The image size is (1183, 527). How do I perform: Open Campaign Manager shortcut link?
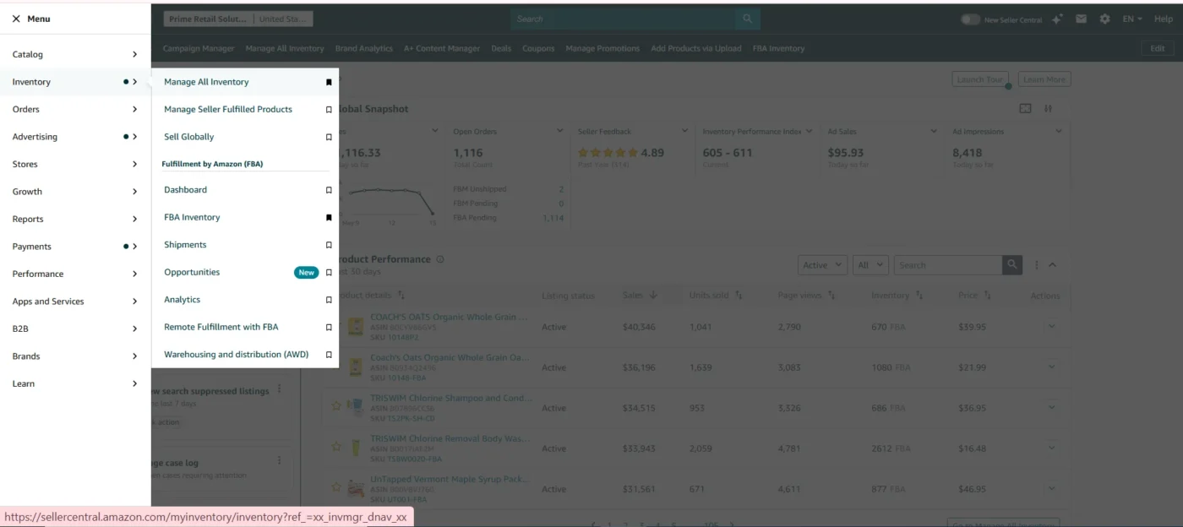tap(199, 48)
